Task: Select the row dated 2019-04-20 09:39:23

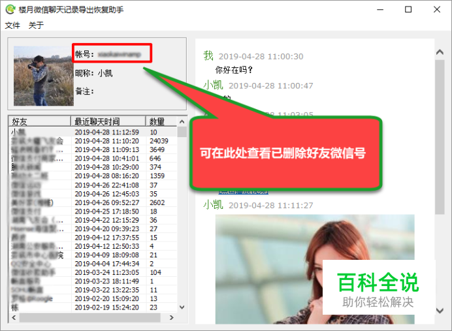Action: (x=93, y=229)
